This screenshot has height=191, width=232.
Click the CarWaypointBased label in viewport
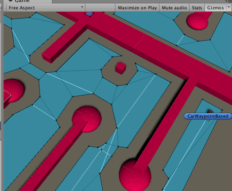click(208, 116)
